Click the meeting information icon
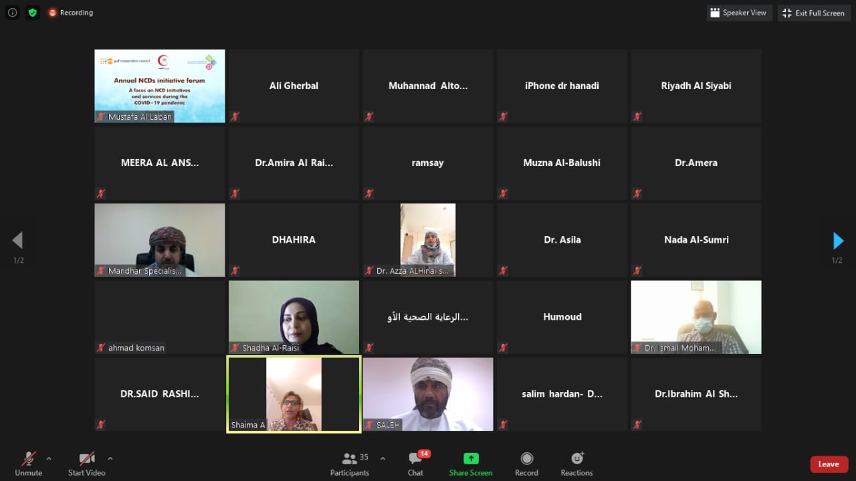This screenshot has height=481, width=856. pos(12,13)
